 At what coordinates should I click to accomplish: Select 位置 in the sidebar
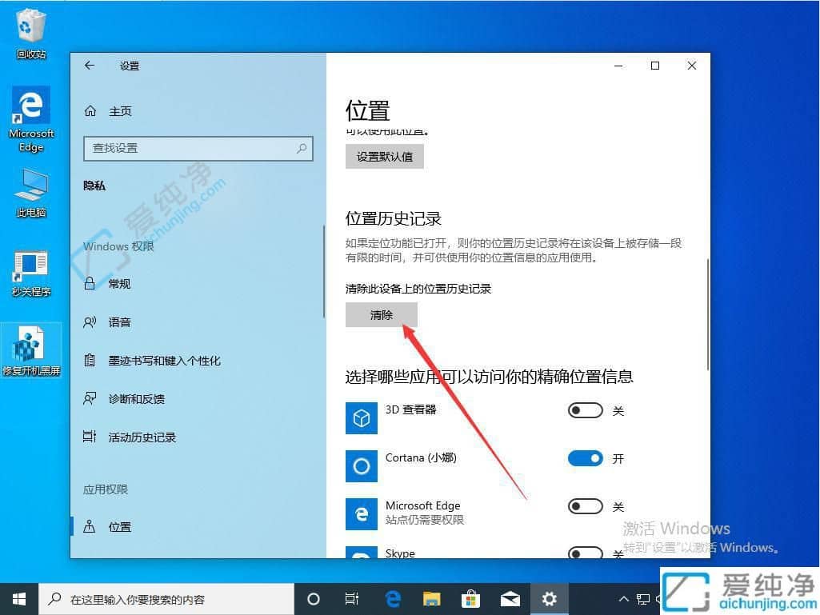pos(120,527)
